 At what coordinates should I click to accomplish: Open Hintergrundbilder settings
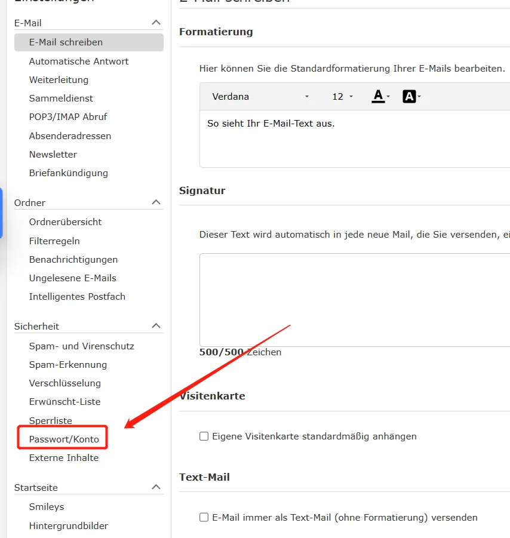click(x=69, y=525)
